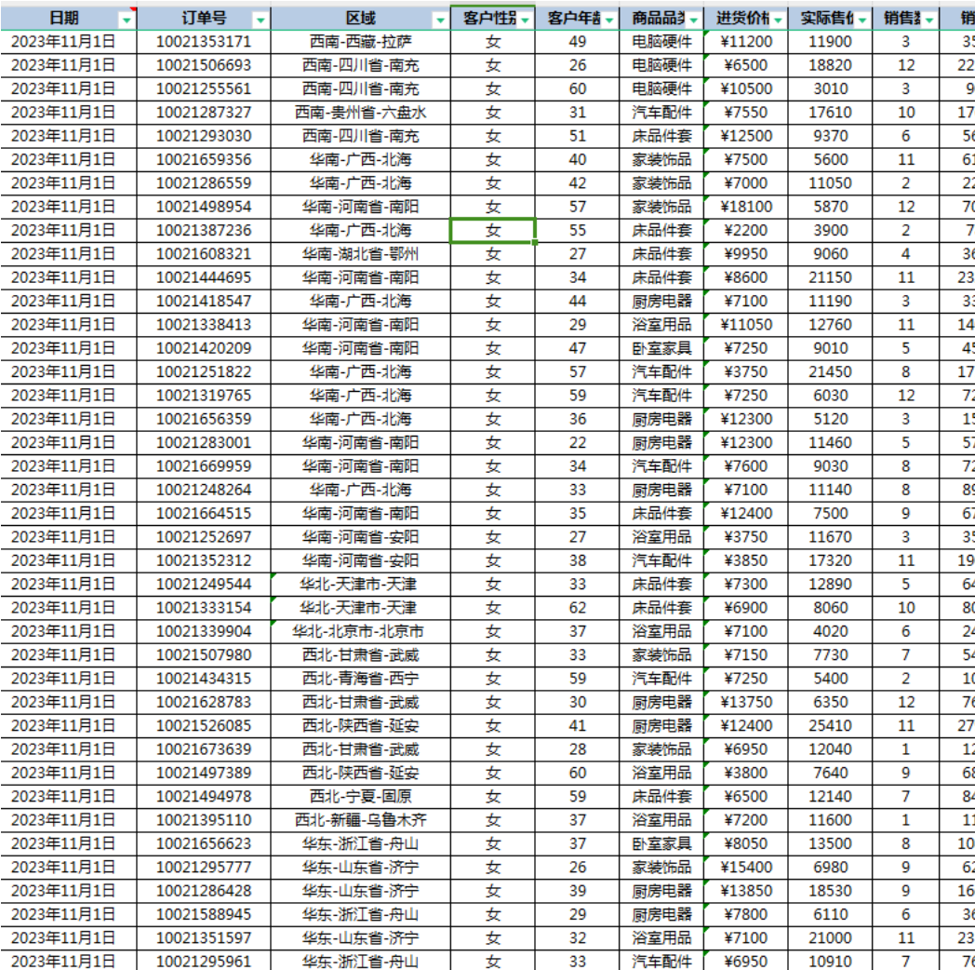Click the sale price cell 3010
Screen dimensions: 975x970
click(x=830, y=89)
